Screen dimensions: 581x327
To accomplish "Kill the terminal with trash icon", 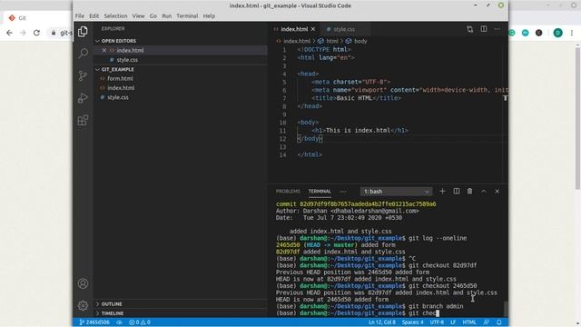I will click(470, 192).
